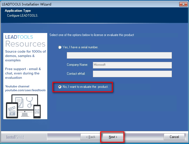Click the youtube.com/user/leadtools link text
Viewport: 189px width, 144px height.
click(x=25, y=90)
